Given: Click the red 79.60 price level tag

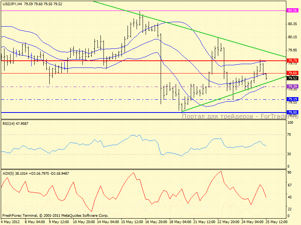Looking at the screenshot, I should [x=292, y=73].
